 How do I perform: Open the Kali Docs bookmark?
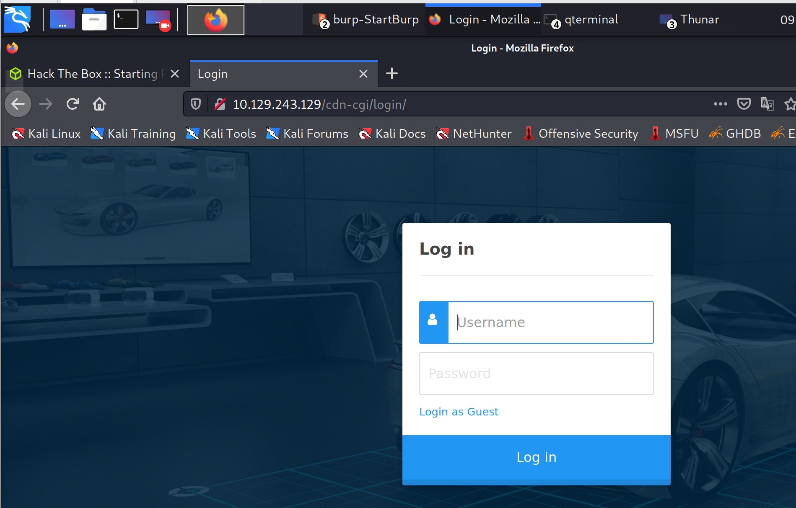tap(392, 134)
